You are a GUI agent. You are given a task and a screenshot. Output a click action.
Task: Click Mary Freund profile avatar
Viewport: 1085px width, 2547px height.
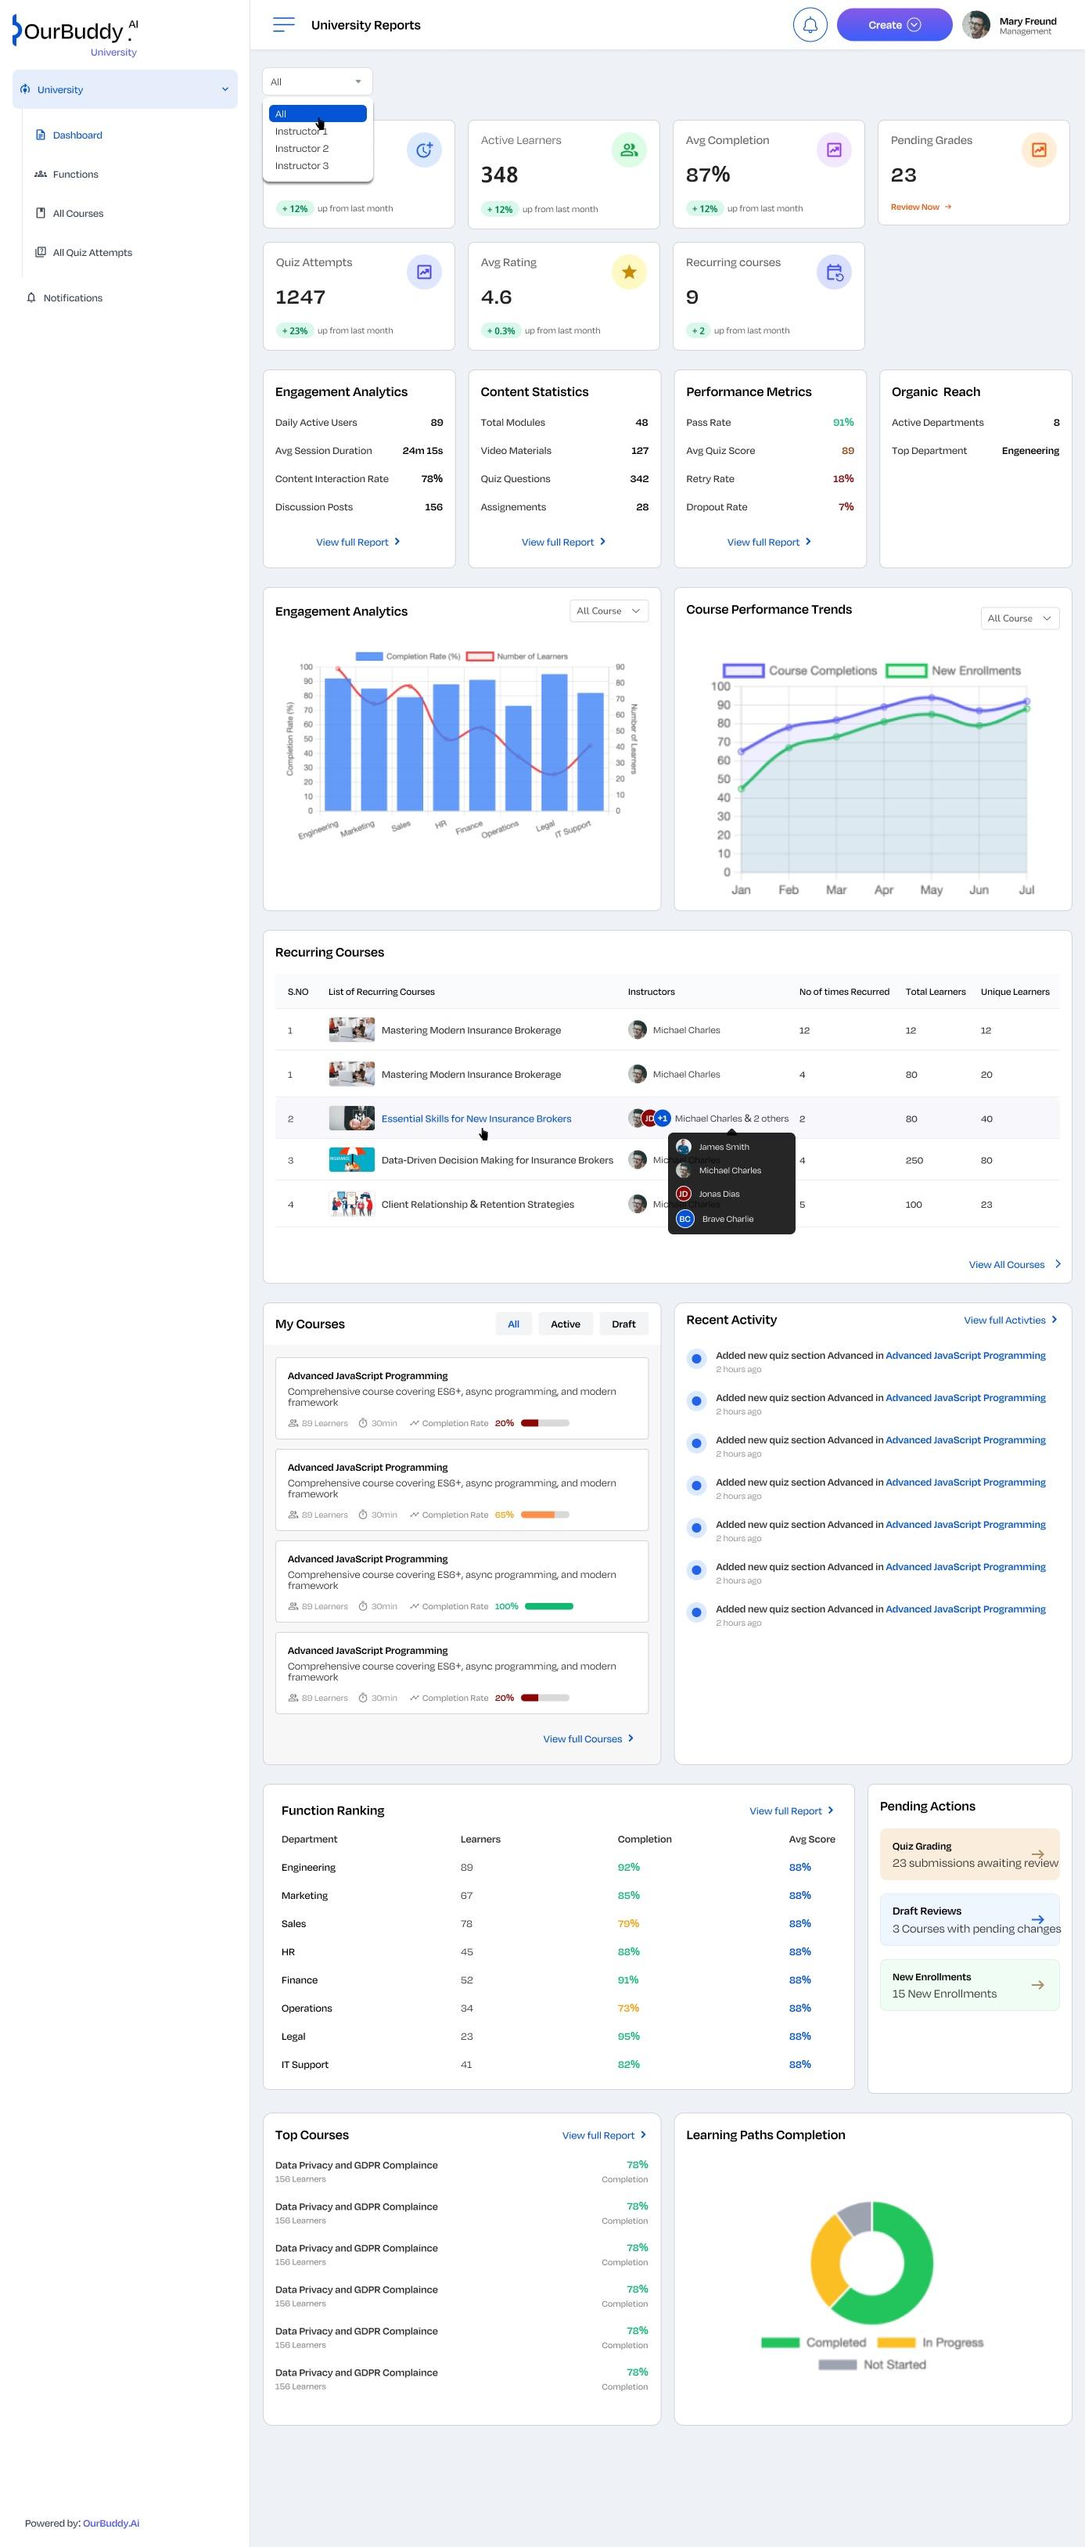975,25
